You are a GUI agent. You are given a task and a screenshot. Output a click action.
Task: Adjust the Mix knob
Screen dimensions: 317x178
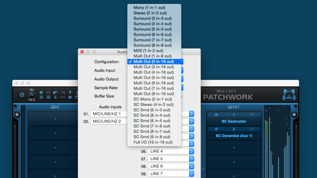32,95
